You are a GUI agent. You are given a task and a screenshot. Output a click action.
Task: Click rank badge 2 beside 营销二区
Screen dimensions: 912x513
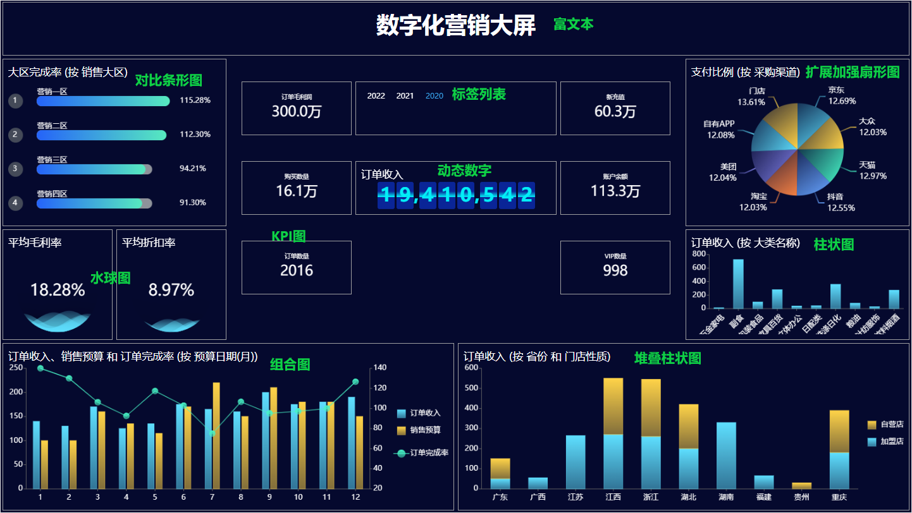(16, 135)
